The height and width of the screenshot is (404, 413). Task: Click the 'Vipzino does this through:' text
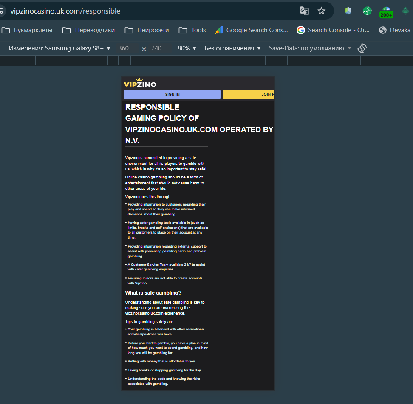click(148, 197)
